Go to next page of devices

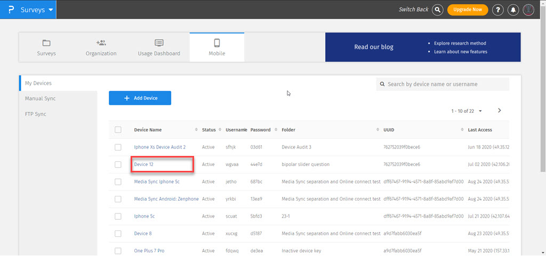coord(500,111)
